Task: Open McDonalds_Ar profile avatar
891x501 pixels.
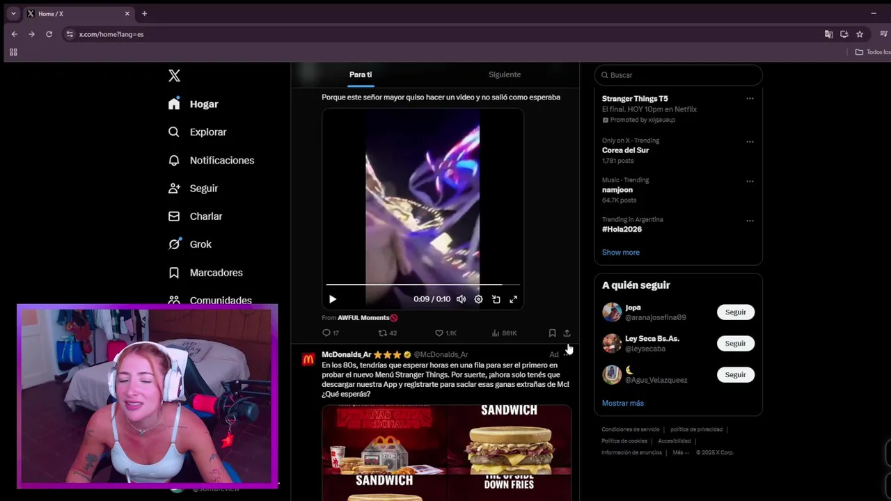Action: [308, 360]
